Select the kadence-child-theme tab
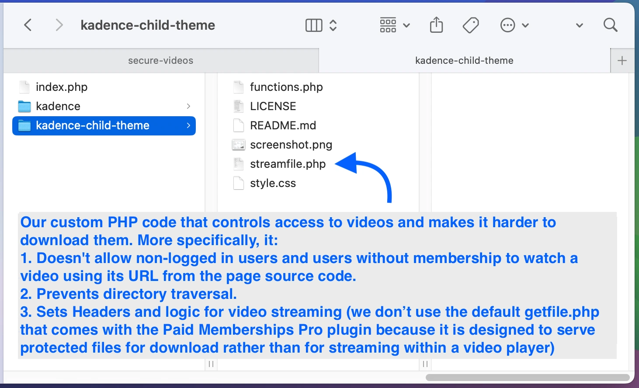The height and width of the screenshot is (388, 639). coord(464,60)
